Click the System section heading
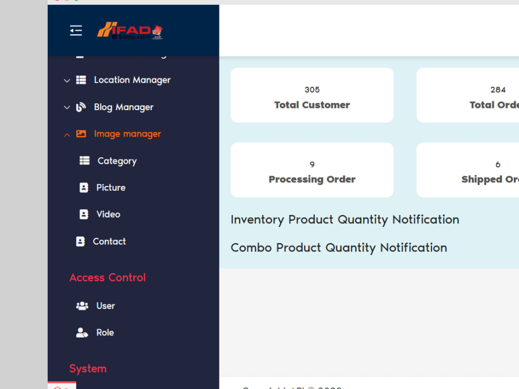This screenshot has width=519, height=389. pyautogui.click(x=88, y=368)
